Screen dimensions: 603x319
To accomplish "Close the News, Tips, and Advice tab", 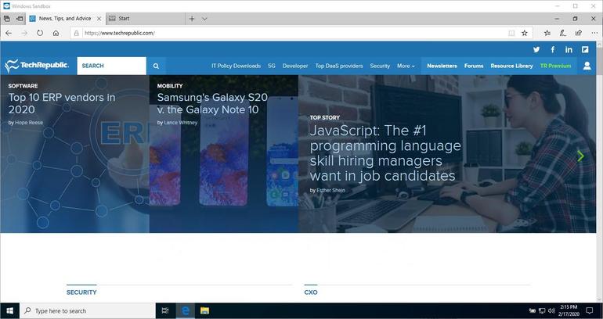I will [x=99, y=19].
